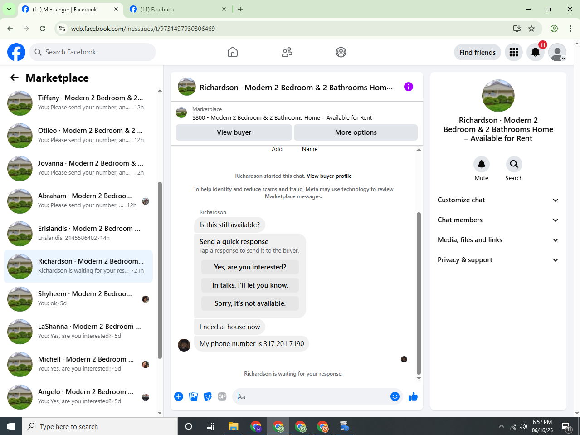Reload the page in browser toolbar

coord(43,29)
